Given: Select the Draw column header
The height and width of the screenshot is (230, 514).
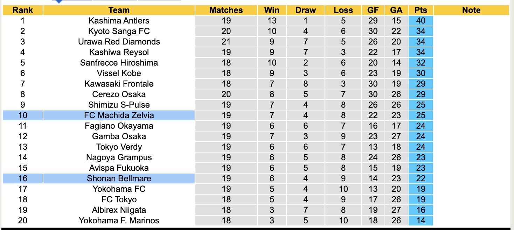Looking at the screenshot, I should click(x=305, y=10).
